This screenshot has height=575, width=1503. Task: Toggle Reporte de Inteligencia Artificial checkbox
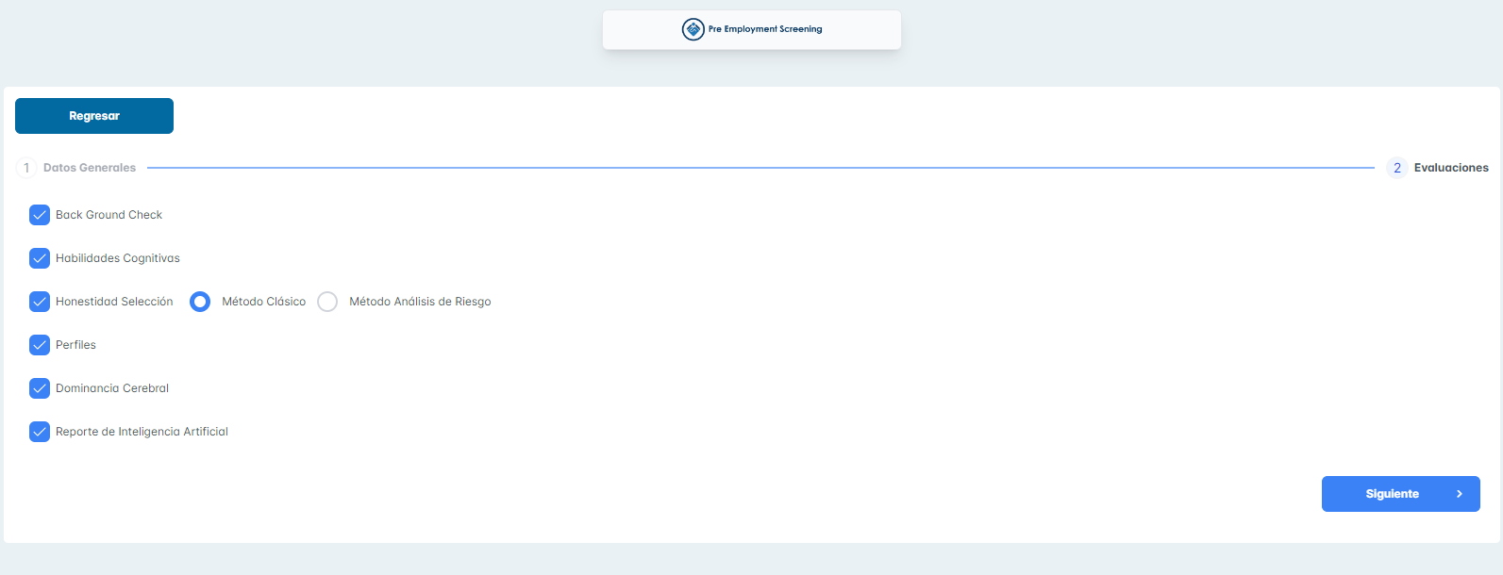(40, 432)
